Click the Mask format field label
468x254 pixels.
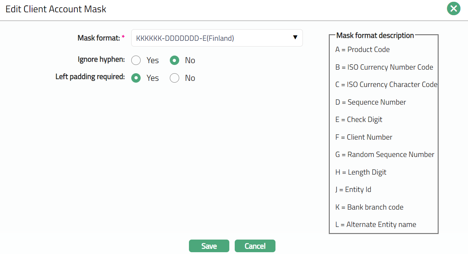point(98,38)
